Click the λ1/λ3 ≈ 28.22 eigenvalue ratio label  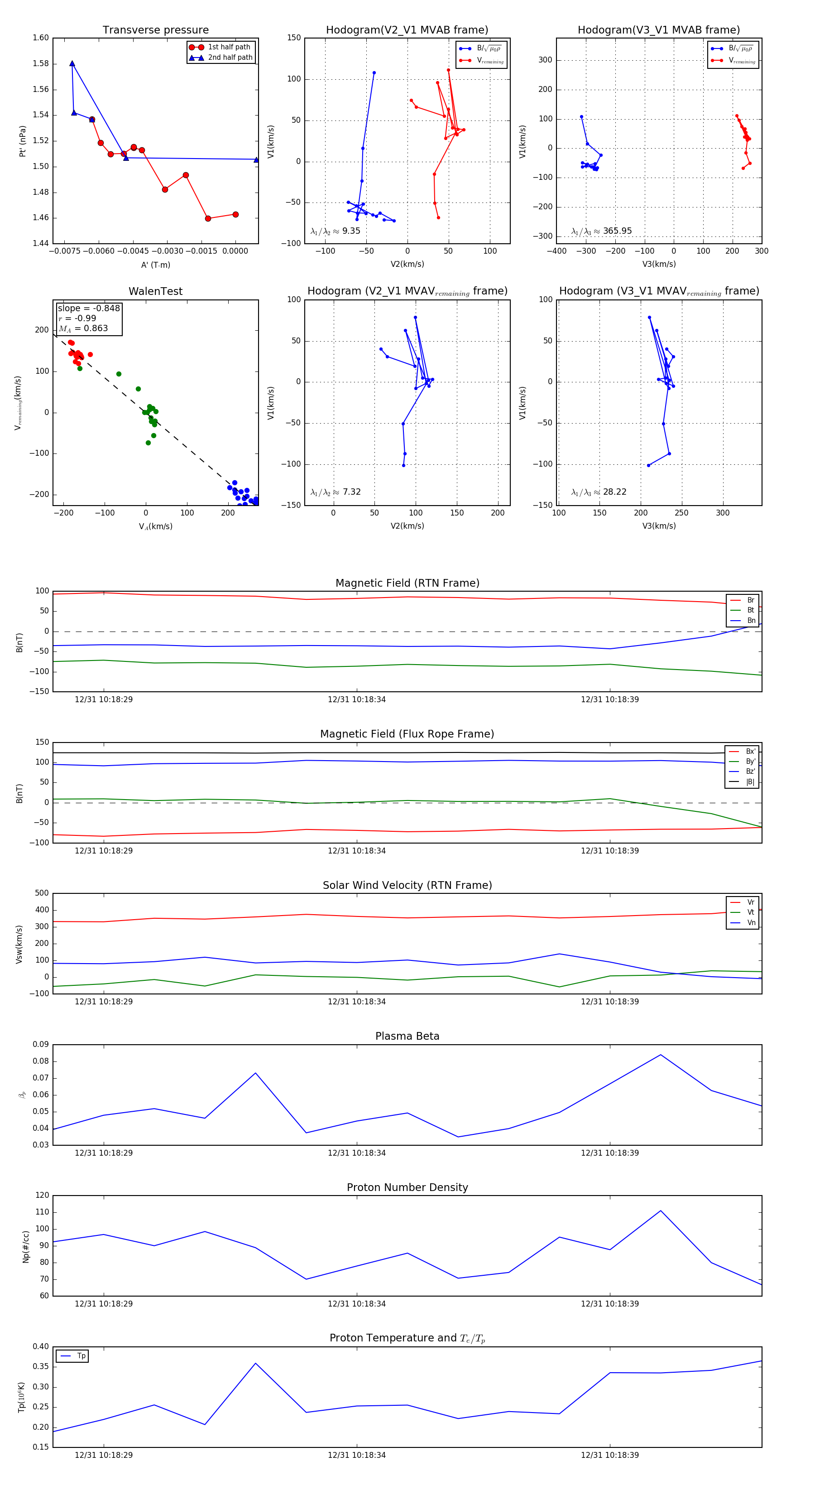pyautogui.click(x=599, y=492)
